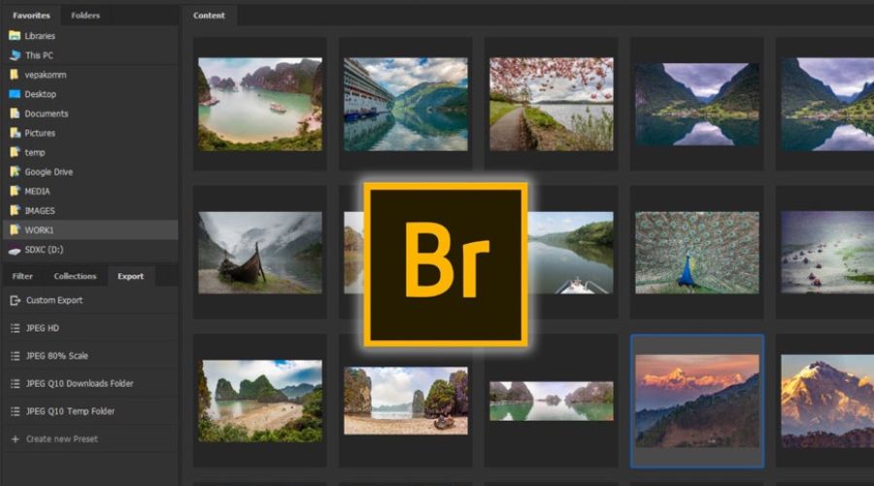This screenshot has width=874, height=486.
Task: Select the golden snowy peak thumbnail
Action: [x=827, y=401]
